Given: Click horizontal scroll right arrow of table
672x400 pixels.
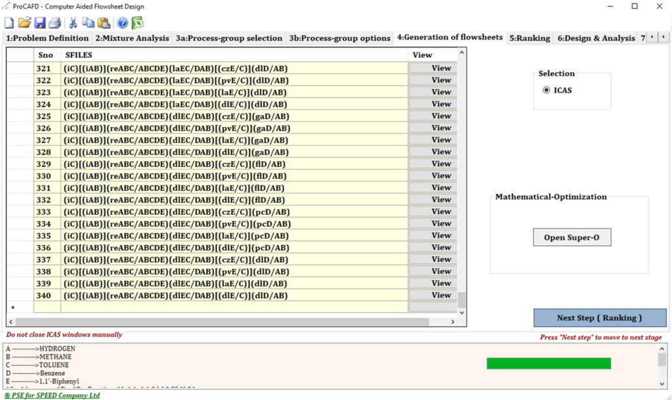Looking at the screenshot, I should pos(453,322).
